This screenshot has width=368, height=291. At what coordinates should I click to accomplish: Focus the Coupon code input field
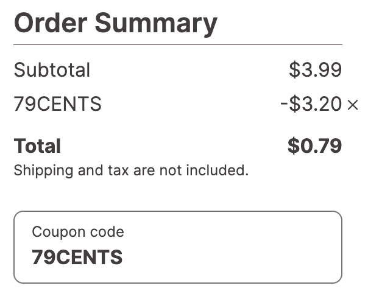(177, 247)
